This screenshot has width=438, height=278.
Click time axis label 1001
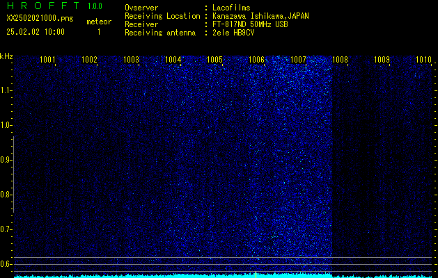tap(47, 59)
